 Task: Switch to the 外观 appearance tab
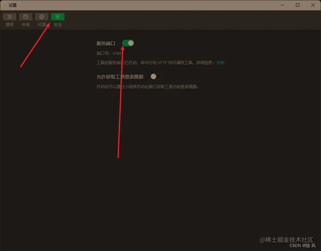[26, 20]
